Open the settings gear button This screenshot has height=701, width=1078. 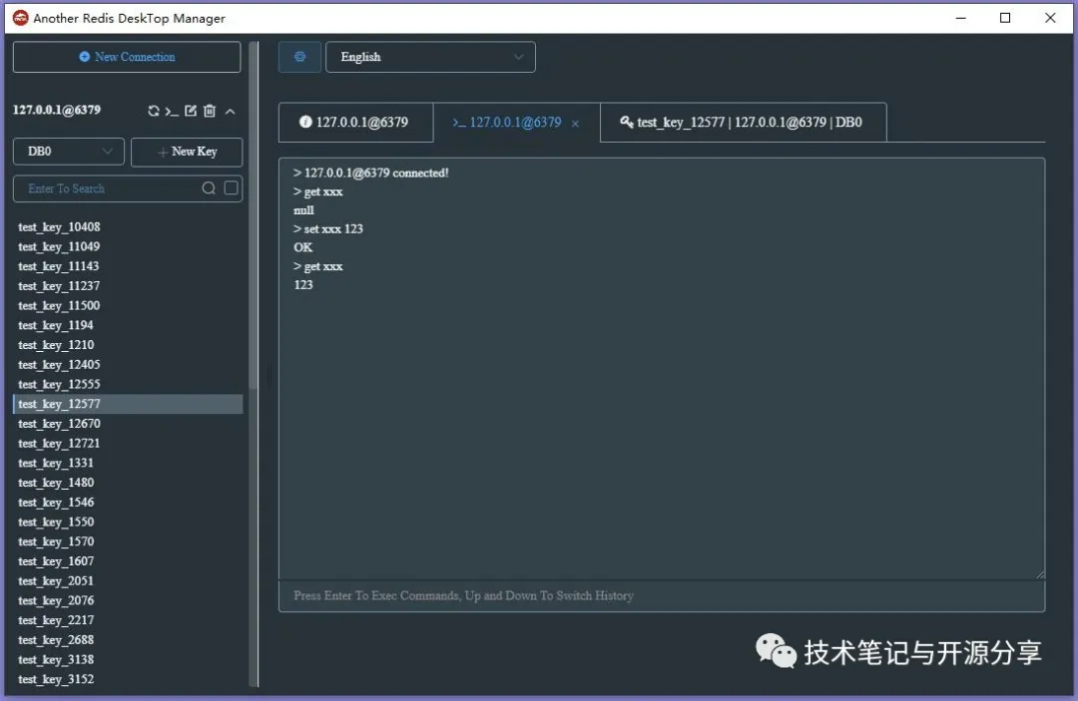coord(299,57)
